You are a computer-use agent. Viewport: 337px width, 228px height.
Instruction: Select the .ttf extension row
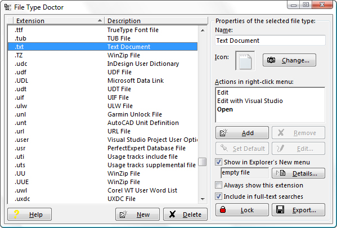click(x=102, y=30)
